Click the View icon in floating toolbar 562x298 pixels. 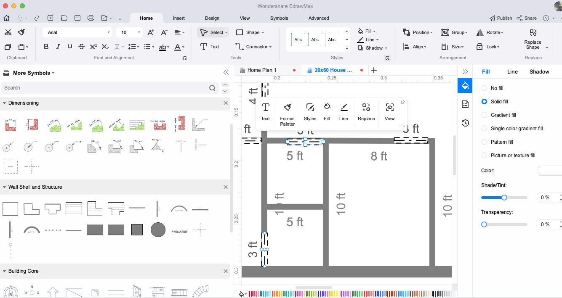pyautogui.click(x=390, y=108)
